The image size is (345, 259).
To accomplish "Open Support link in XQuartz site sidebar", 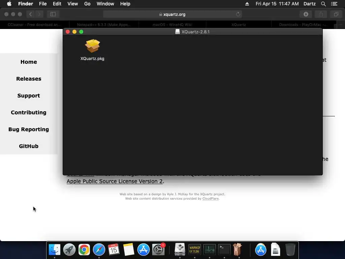I will [x=29, y=95].
